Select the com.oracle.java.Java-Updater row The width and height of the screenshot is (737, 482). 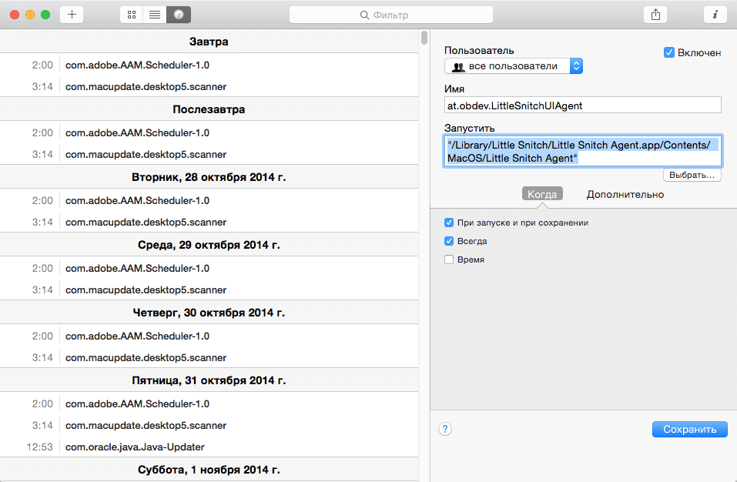tap(209, 447)
